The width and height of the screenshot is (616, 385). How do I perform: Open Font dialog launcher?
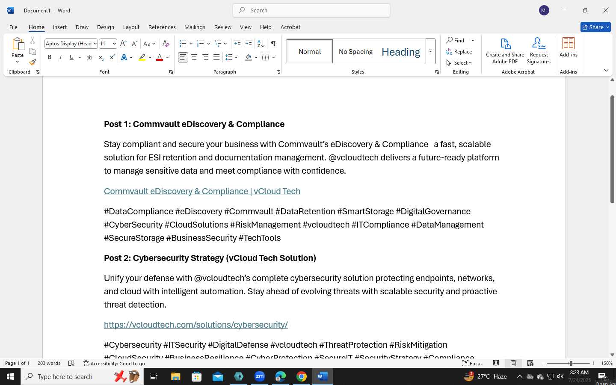click(171, 72)
